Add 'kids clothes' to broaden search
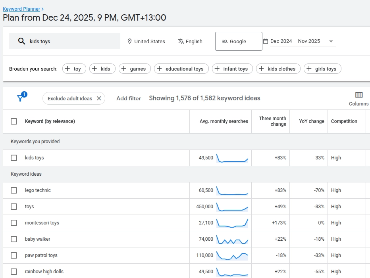370x278 pixels. pyautogui.click(x=278, y=69)
